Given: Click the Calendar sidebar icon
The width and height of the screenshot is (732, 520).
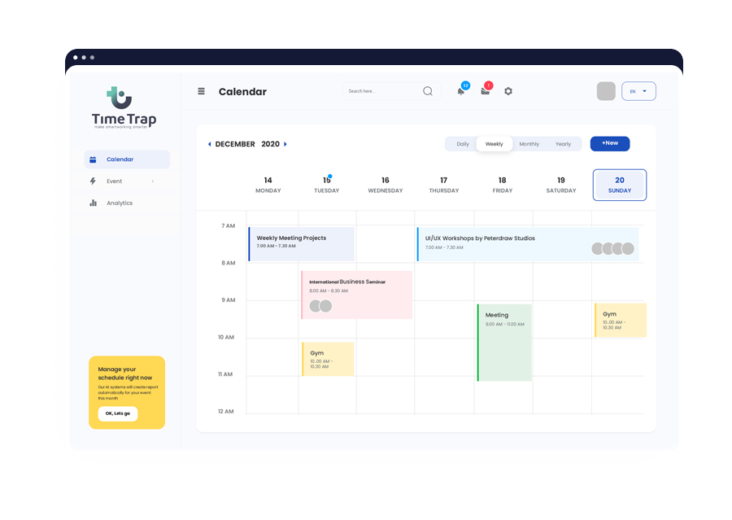Looking at the screenshot, I should [x=93, y=159].
